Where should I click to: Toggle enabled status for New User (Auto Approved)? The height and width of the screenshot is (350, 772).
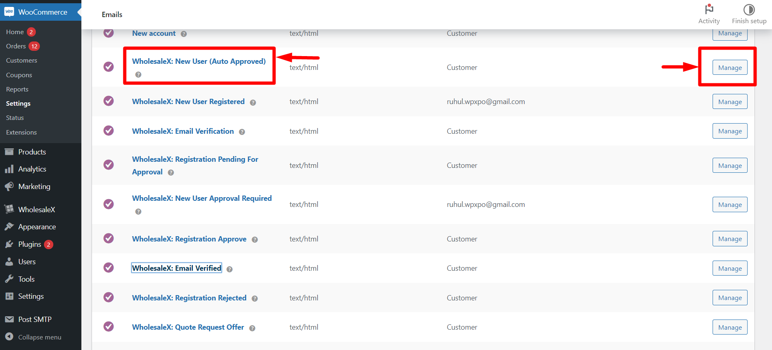[x=109, y=66]
